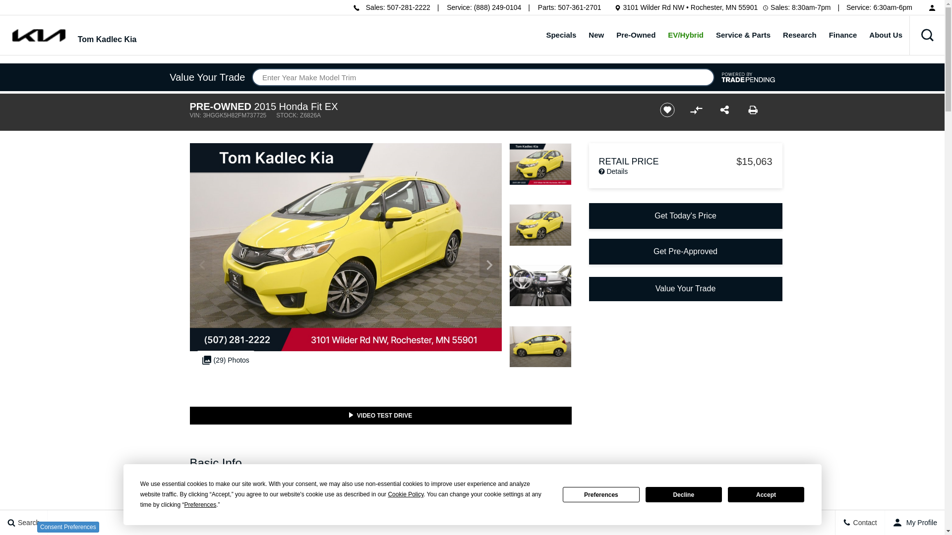Open Pre-Owned menu
This screenshot has height=535, width=952.
636,35
